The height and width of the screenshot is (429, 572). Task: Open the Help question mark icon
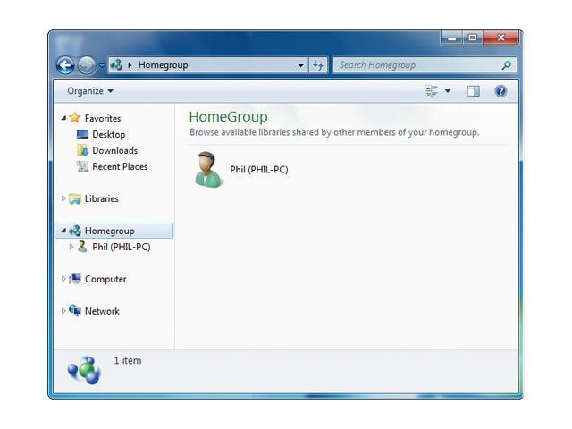pyautogui.click(x=500, y=91)
